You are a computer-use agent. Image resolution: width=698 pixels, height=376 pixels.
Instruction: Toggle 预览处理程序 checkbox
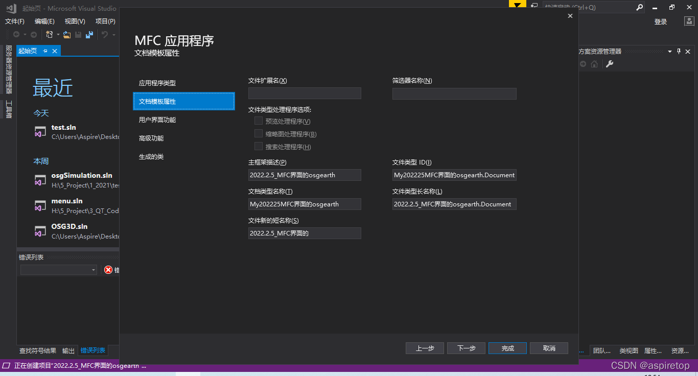click(259, 121)
